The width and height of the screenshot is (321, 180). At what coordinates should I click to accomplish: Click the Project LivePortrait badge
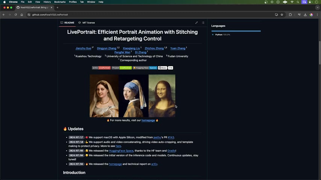[122, 68]
